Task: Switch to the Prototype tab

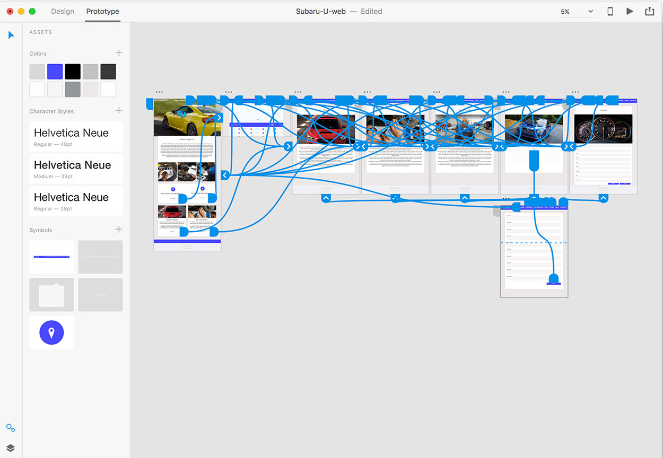Action: [x=102, y=11]
